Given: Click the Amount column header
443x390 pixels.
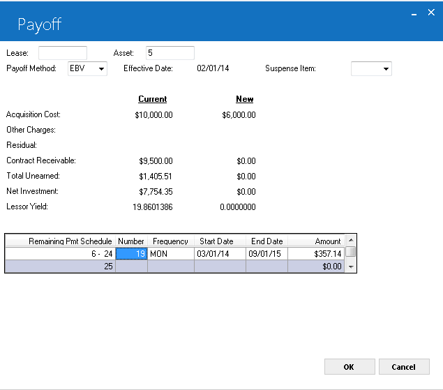Looking at the screenshot, I should tap(316, 241).
